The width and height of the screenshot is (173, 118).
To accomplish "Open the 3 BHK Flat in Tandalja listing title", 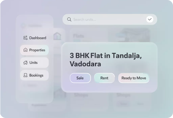I will [106, 60].
